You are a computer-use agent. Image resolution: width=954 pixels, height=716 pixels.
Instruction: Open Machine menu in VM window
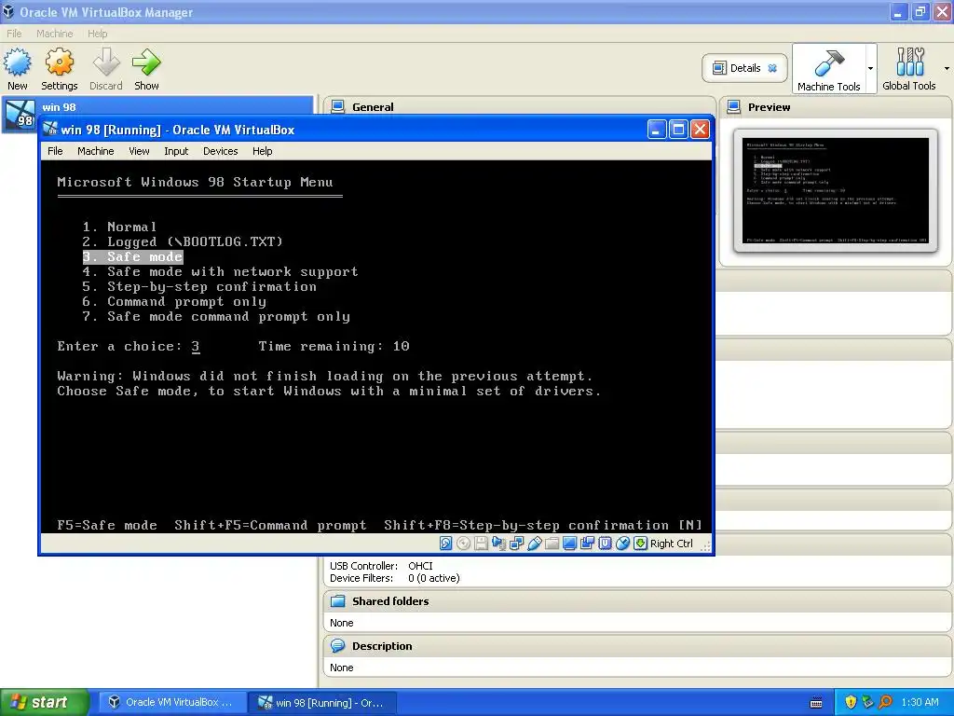pyautogui.click(x=96, y=151)
